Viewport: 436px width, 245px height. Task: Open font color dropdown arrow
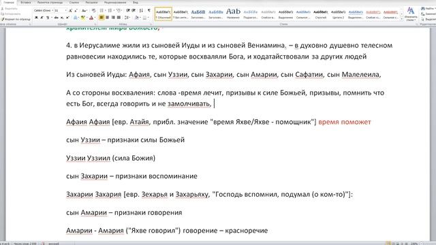coord(95,18)
